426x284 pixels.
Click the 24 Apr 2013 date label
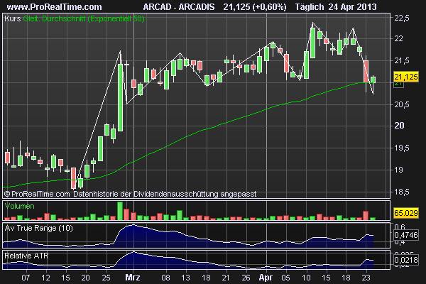352,6
